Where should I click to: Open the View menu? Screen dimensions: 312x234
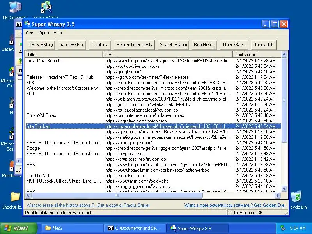[30, 33]
